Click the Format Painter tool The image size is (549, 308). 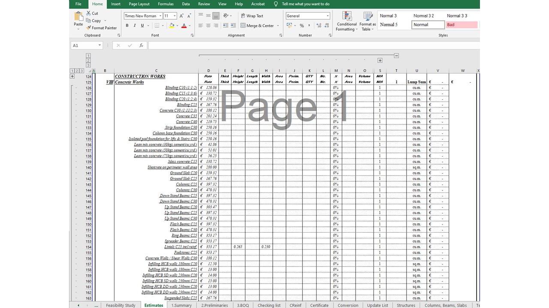click(101, 28)
